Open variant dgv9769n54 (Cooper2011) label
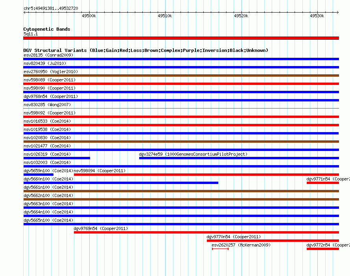This screenshot has height=276, width=350. tap(101, 228)
